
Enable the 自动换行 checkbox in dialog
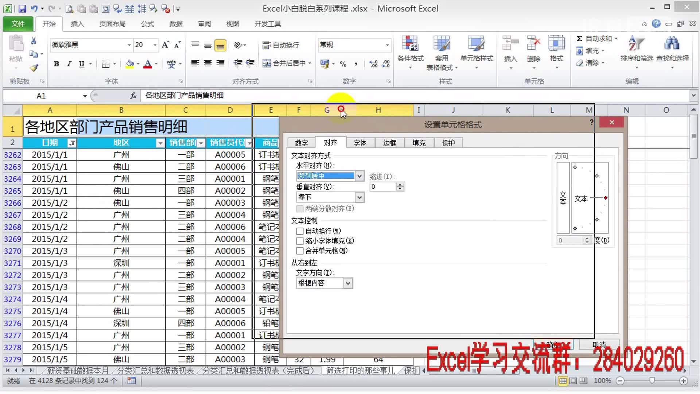pos(300,231)
